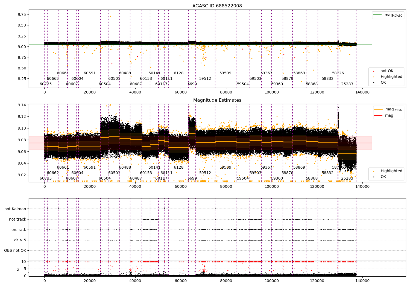Click obsid label 58726 in top plot
Viewport: 410px width, 287px height.
pos(338,73)
